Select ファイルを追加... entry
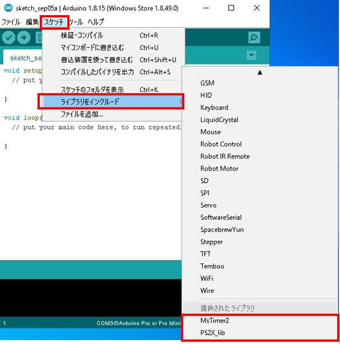The width and height of the screenshot is (340, 344). [x=113, y=114]
